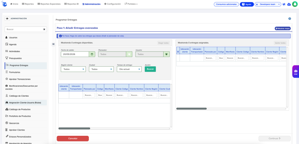Open Usuarios in sidebar
299x144 pixels.
[26, 37]
